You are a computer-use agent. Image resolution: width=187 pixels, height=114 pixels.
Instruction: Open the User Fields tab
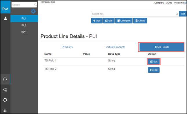[162, 47]
